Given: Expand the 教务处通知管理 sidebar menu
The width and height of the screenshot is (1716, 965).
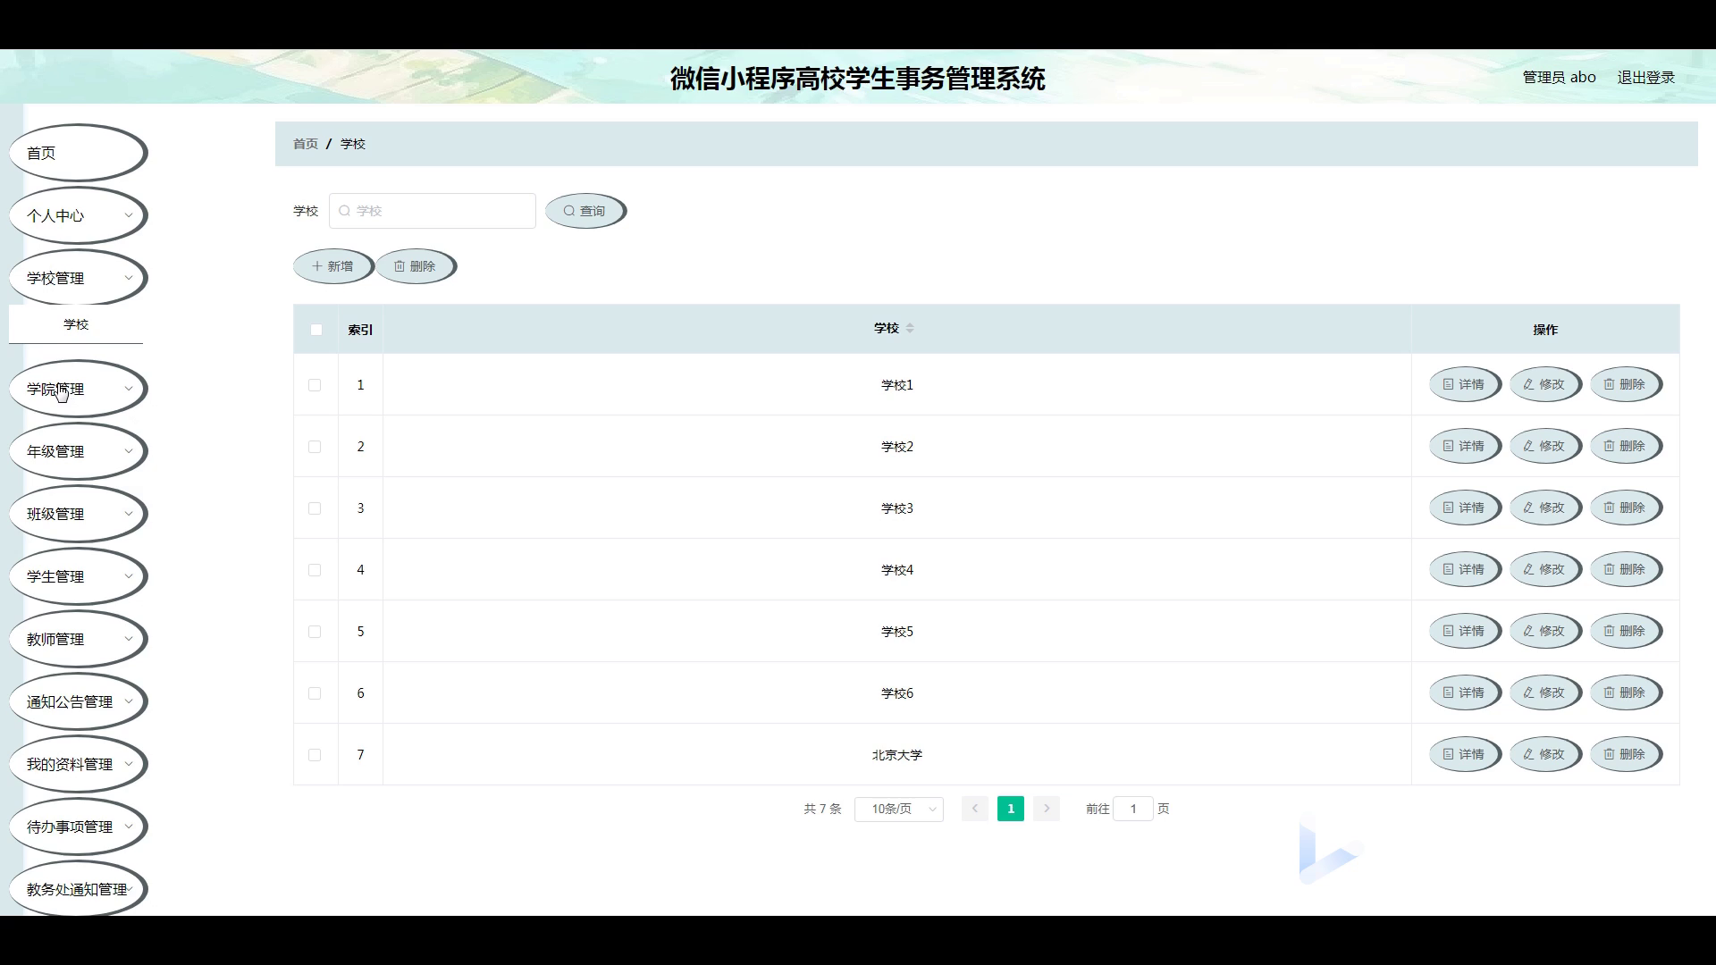Looking at the screenshot, I should click(78, 889).
